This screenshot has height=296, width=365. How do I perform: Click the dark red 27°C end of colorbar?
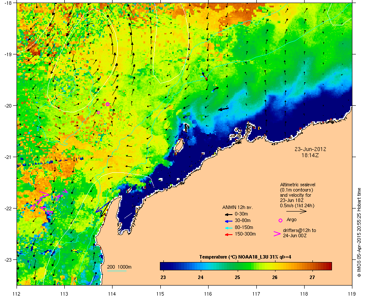click(x=328, y=266)
